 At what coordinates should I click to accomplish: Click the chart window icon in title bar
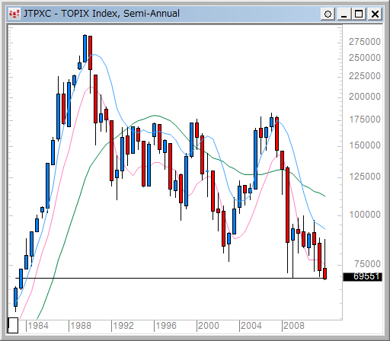click(14, 14)
